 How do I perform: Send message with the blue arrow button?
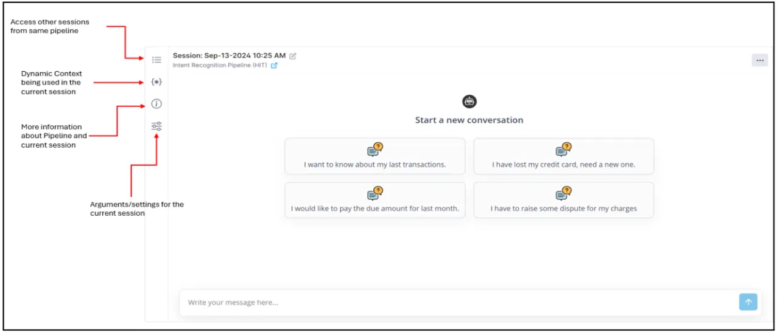coord(748,302)
